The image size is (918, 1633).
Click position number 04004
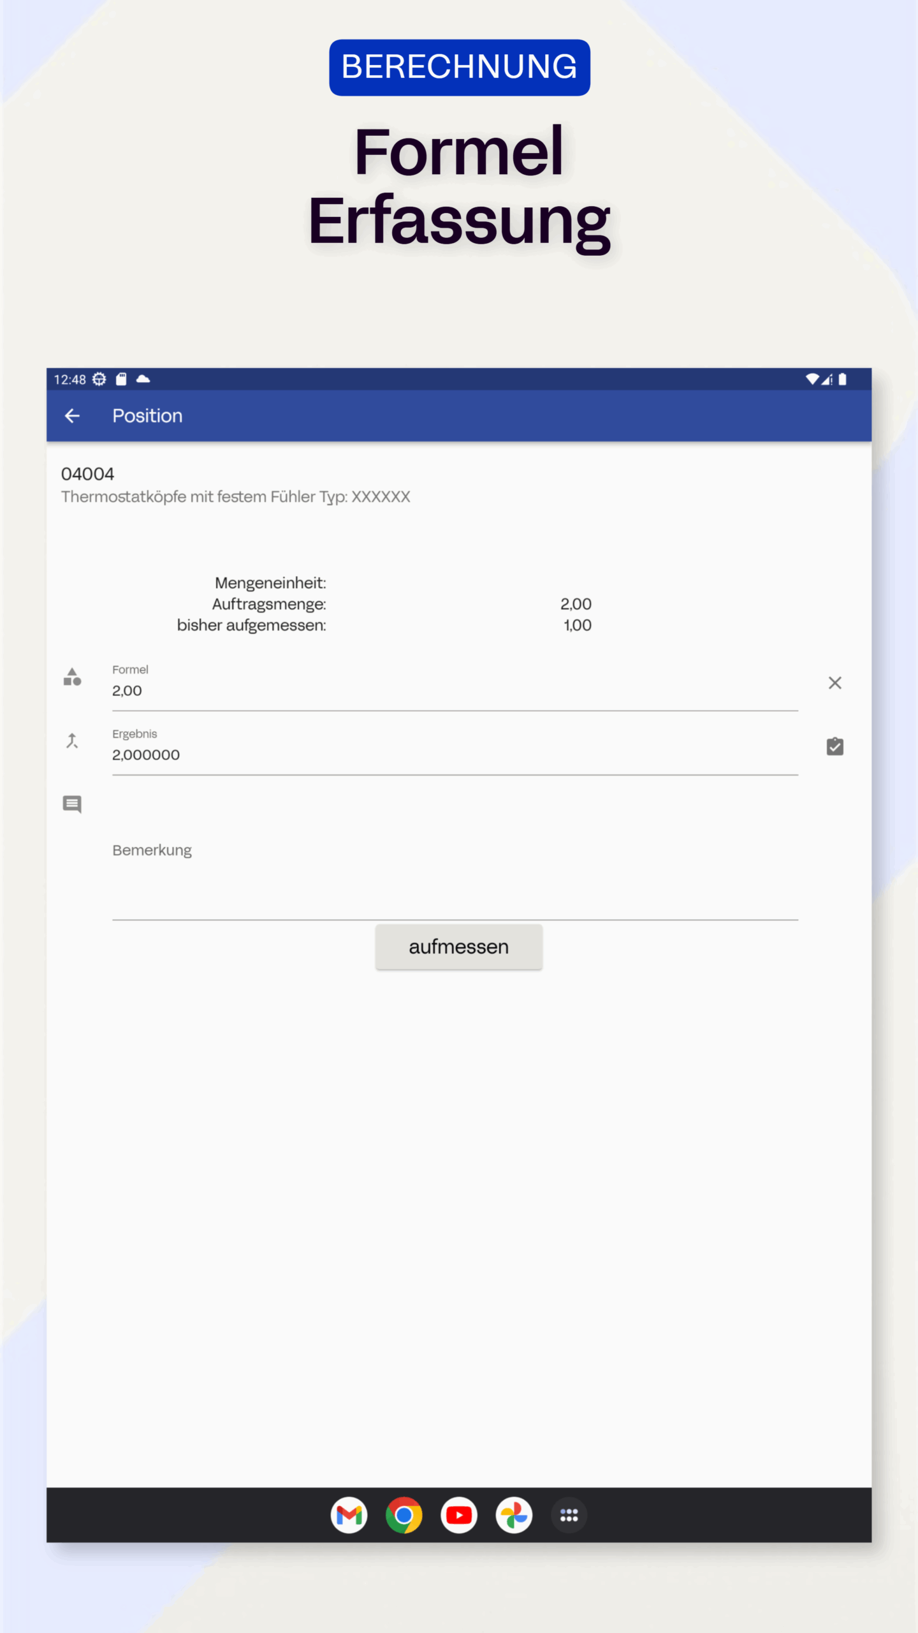click(87, 474)
